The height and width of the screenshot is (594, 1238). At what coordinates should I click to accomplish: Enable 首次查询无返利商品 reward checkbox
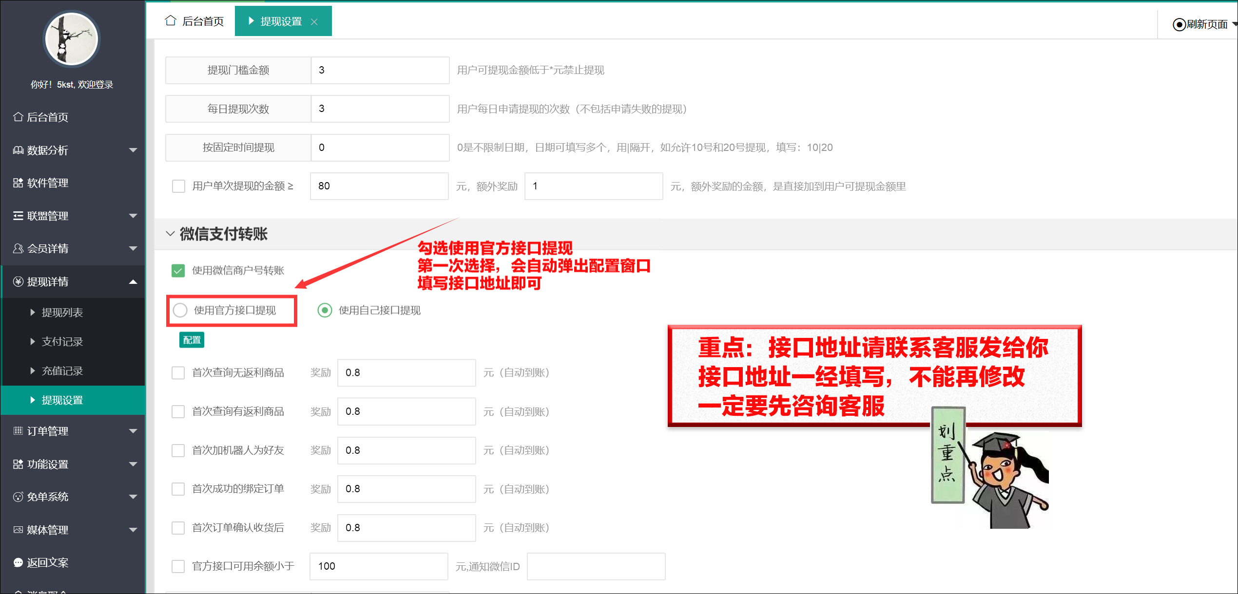coord(178,372)
